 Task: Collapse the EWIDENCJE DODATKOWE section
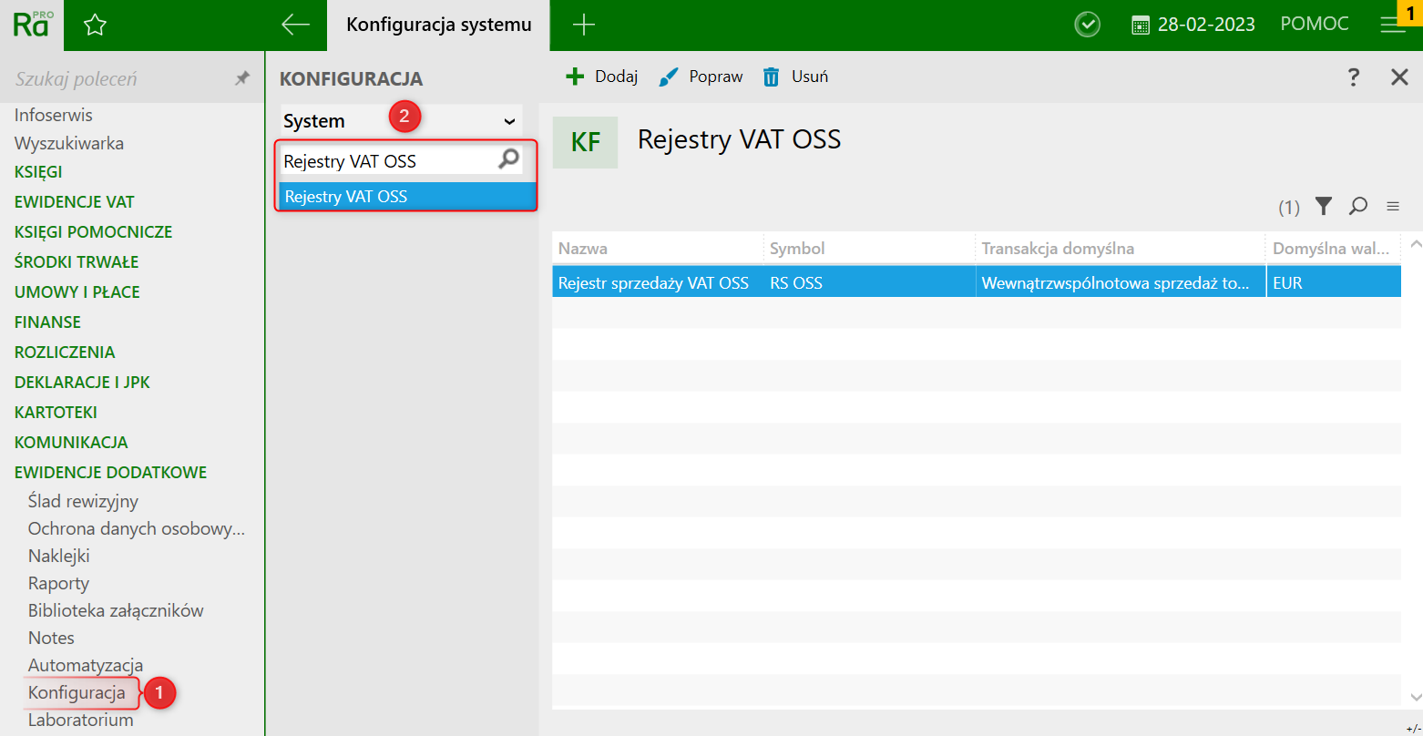click(x=111, y=473)
